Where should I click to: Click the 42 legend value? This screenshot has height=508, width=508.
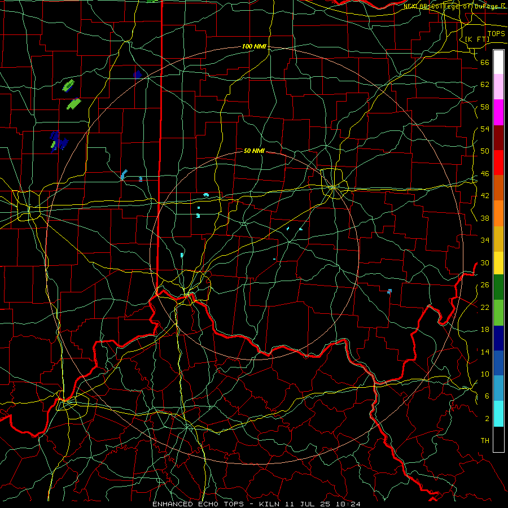[485, 196]
